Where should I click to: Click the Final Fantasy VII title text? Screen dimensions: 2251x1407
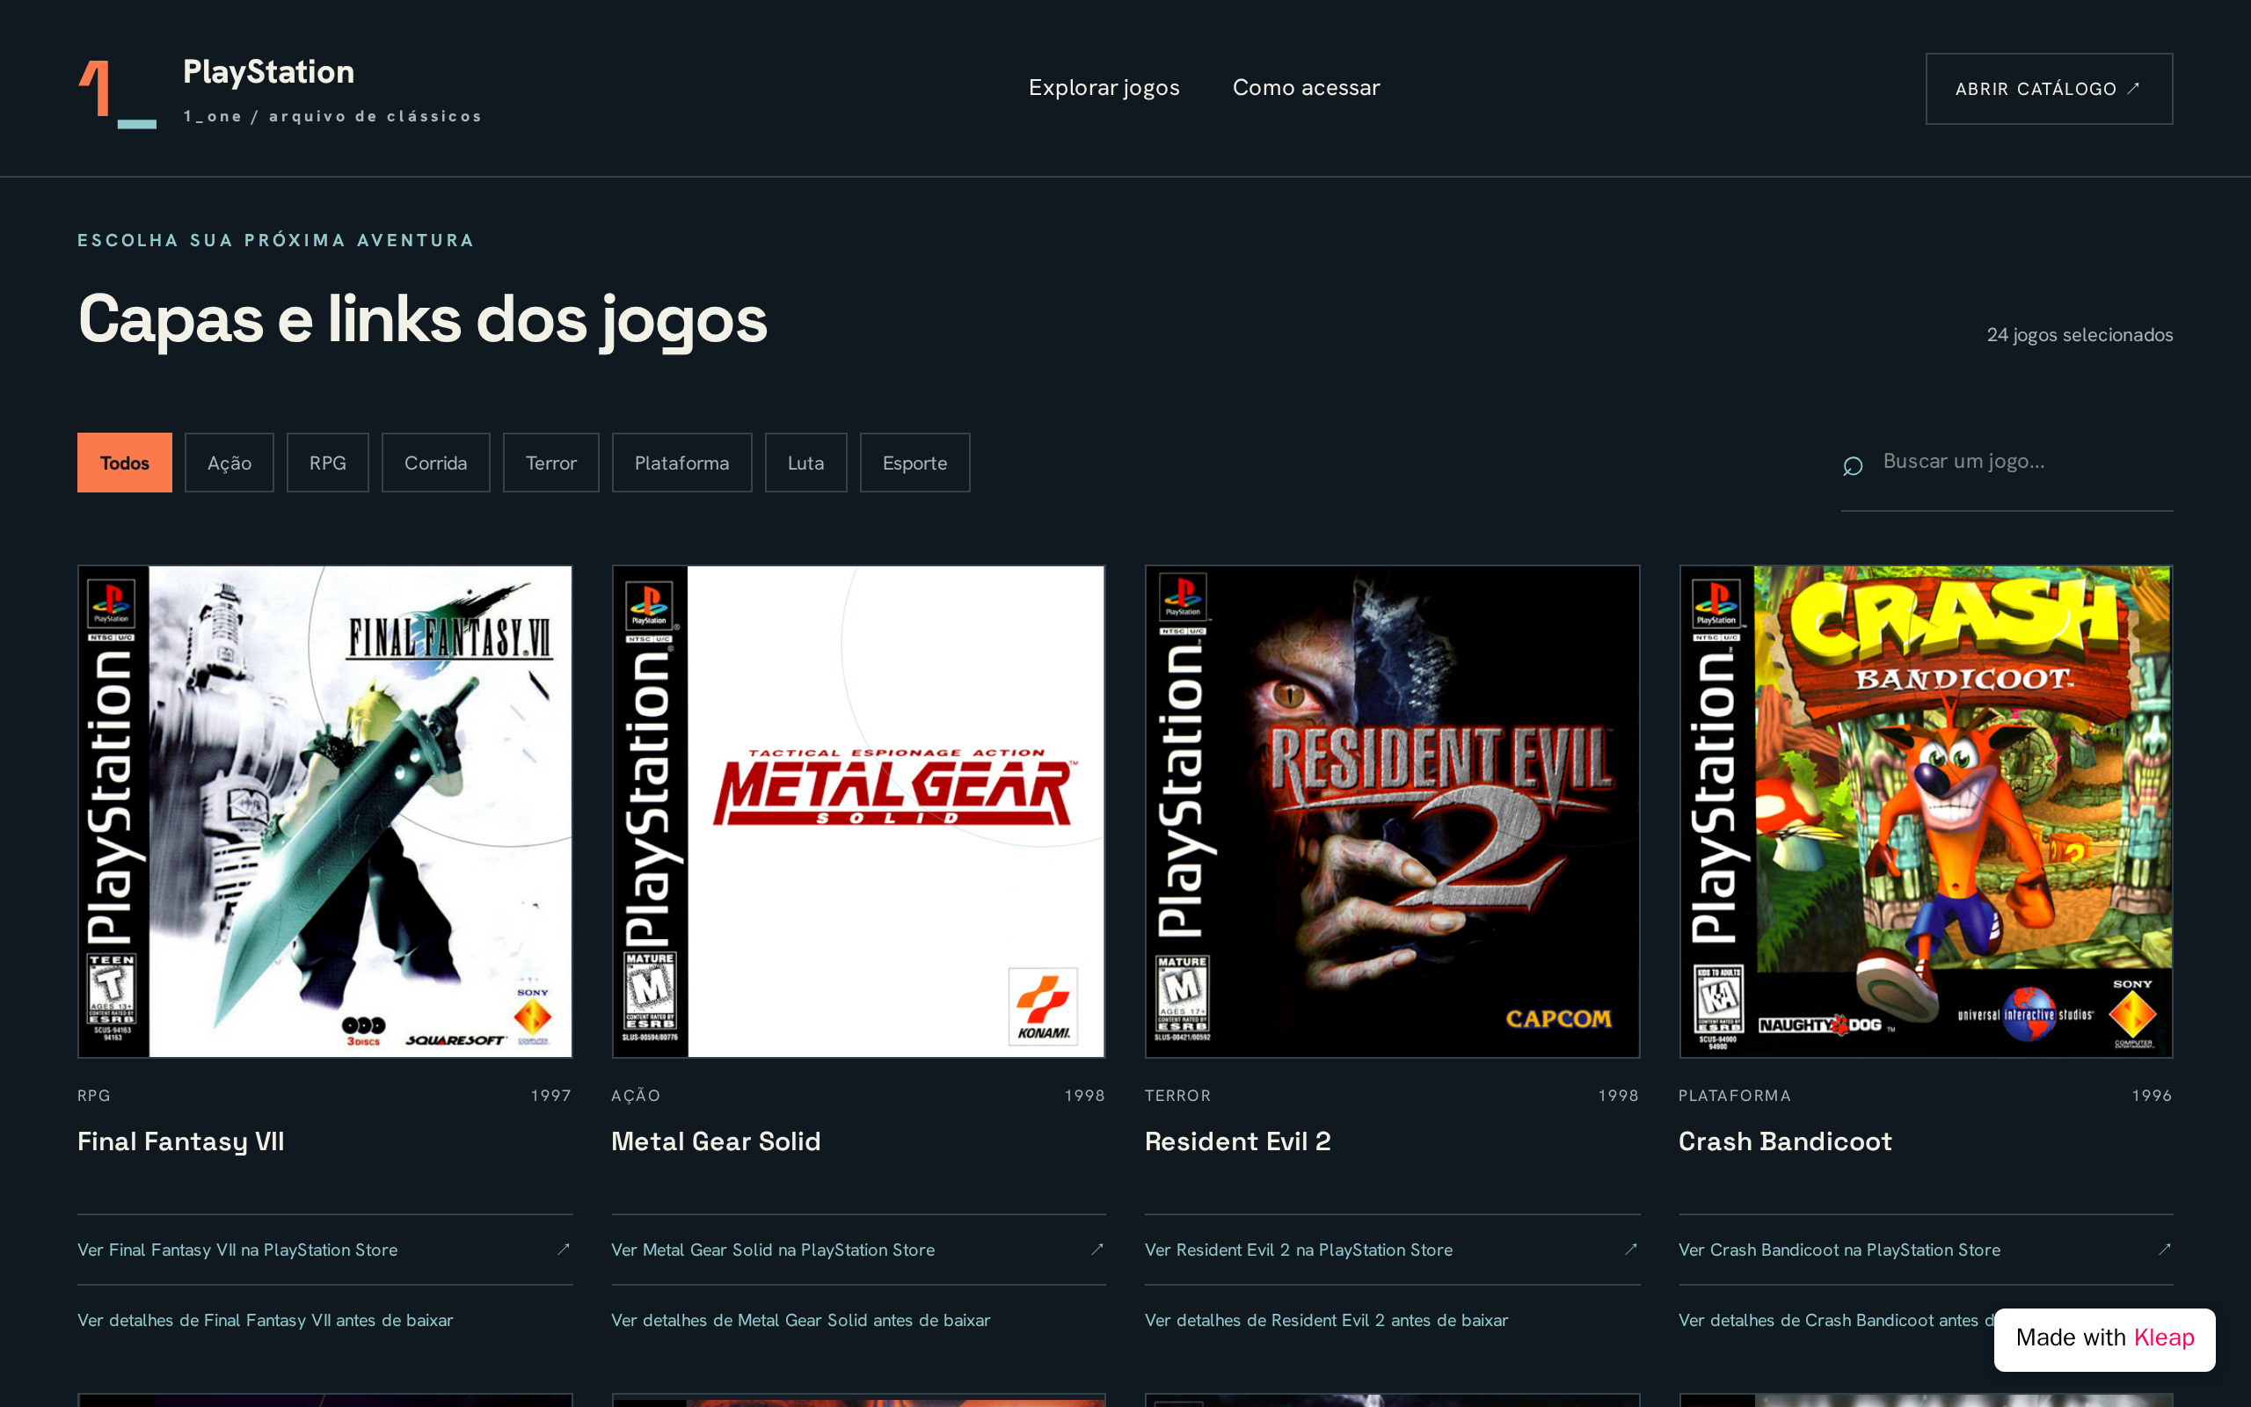click(x=181, y=1141)
